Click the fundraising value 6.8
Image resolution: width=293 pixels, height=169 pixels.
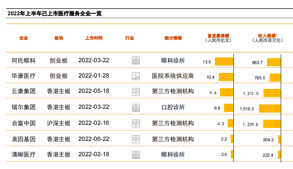coord(217,108)
